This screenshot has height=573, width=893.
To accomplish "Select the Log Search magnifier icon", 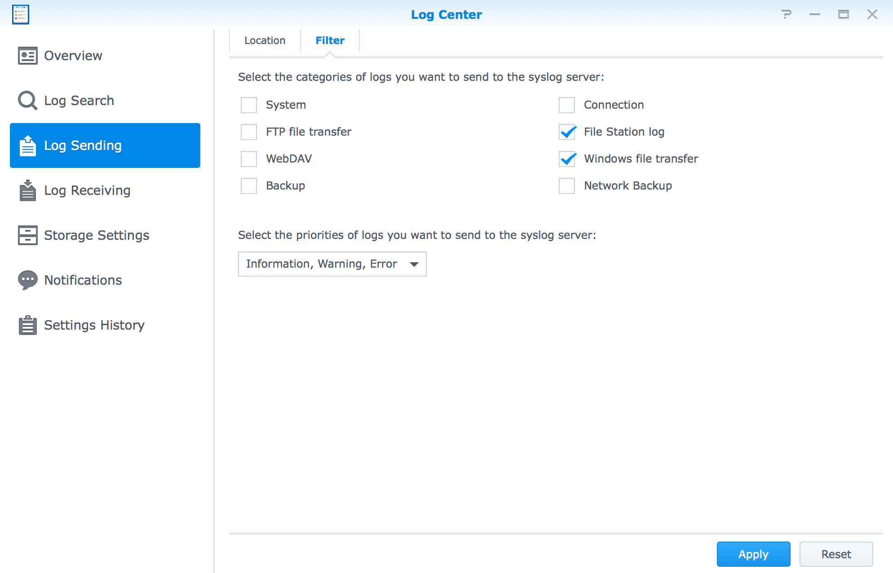I will click(x=27, y=100).
